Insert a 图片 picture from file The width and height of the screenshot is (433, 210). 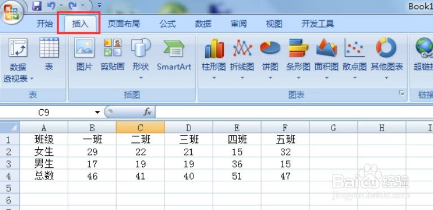[84, 55]
